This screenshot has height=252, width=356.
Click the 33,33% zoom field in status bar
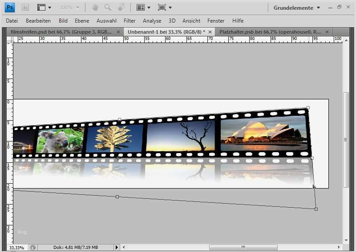[16, 248]
